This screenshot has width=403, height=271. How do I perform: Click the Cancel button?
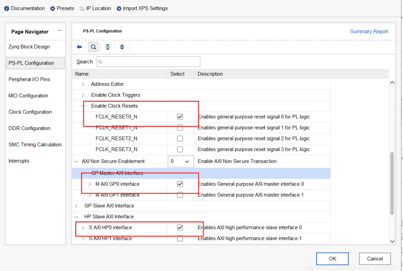click(x=375, y=259)
